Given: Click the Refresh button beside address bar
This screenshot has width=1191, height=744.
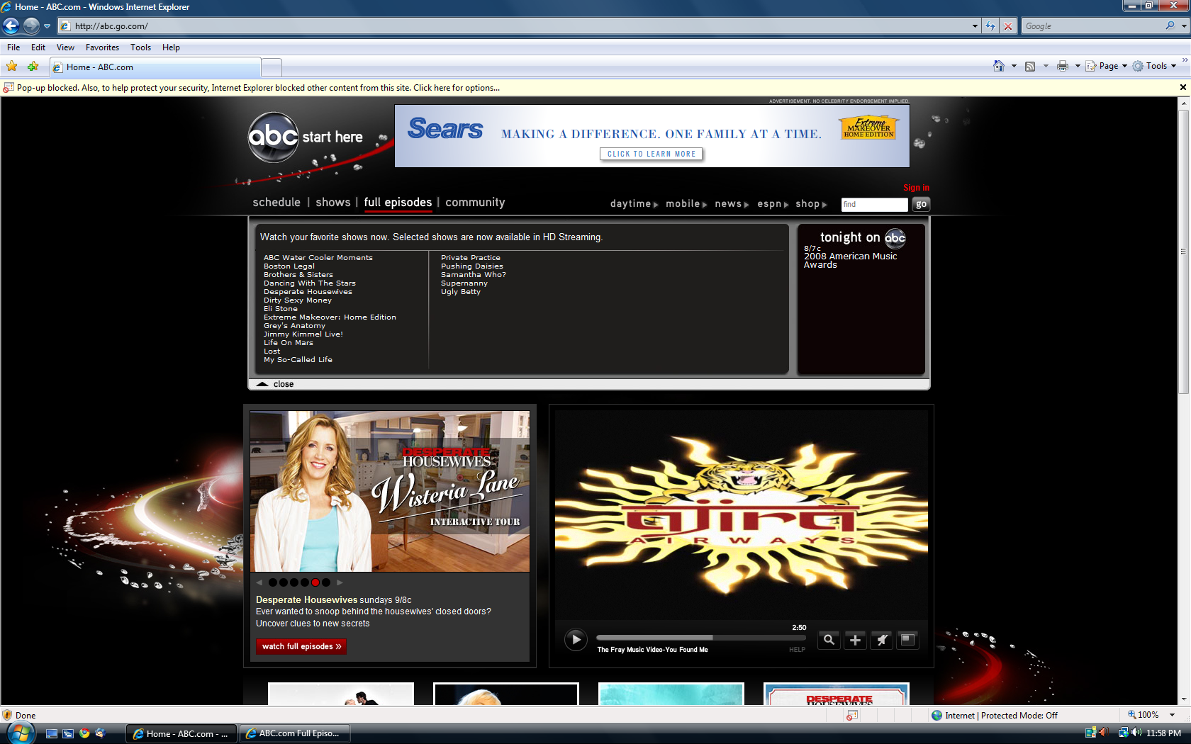Looking at the screenshot, I should click(990, 26).
